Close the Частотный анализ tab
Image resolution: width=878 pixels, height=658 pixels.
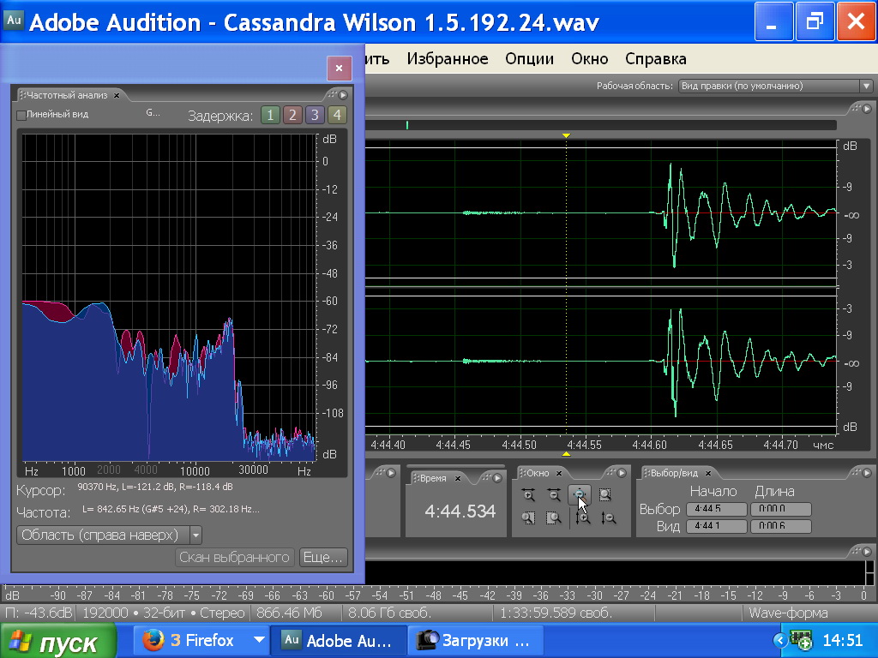point(117,96)
